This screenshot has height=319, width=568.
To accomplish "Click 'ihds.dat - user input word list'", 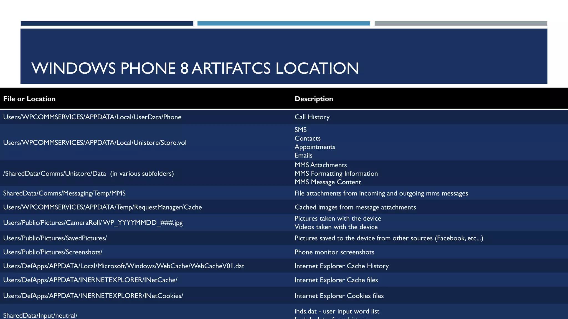I will pyautogui.click(x=337, y=311).
